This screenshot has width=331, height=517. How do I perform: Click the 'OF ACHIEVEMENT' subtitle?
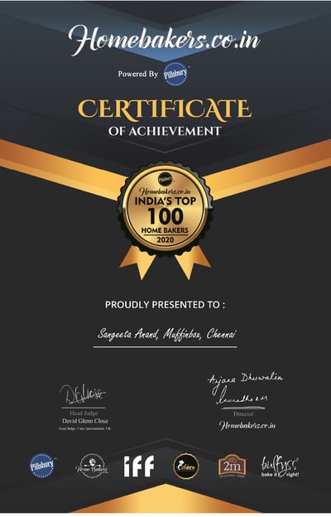tap(165, 131)
